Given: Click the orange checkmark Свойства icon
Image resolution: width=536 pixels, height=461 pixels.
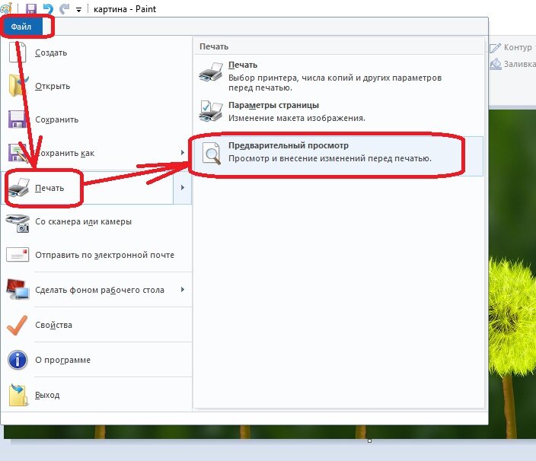Looking at the screenshot, I should click(x=17, y=325).
